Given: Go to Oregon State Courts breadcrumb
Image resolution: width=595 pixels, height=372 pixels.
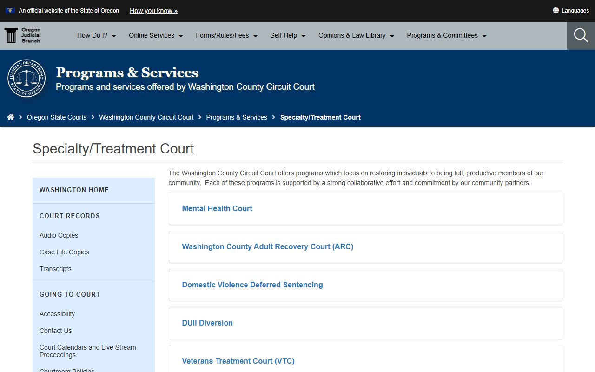Looking at the screenshot, I should 57,117.
